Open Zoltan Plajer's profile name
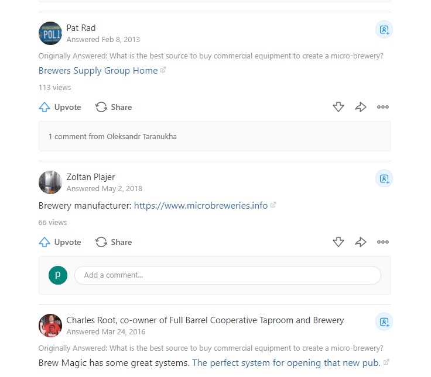 point(91,177)
